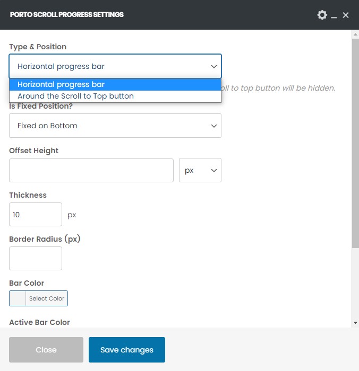Click the Porto Scroll Progress Settings title
The height and width of the screenshot is (371, 359).
(67, 15)
